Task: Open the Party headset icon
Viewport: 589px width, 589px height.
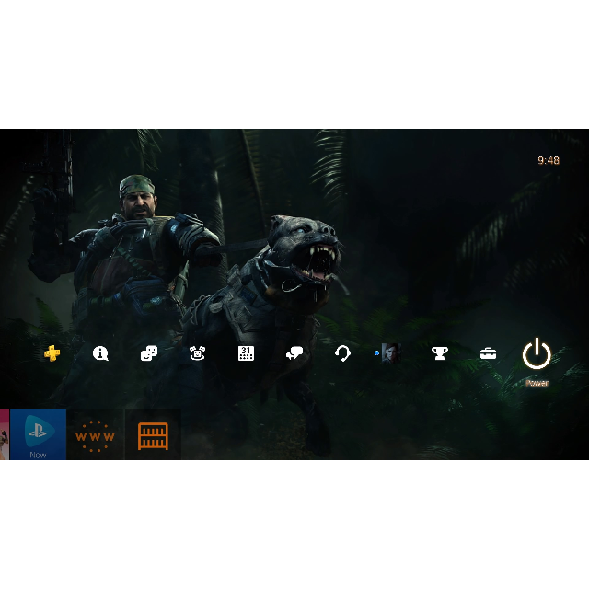Action: 342,353
